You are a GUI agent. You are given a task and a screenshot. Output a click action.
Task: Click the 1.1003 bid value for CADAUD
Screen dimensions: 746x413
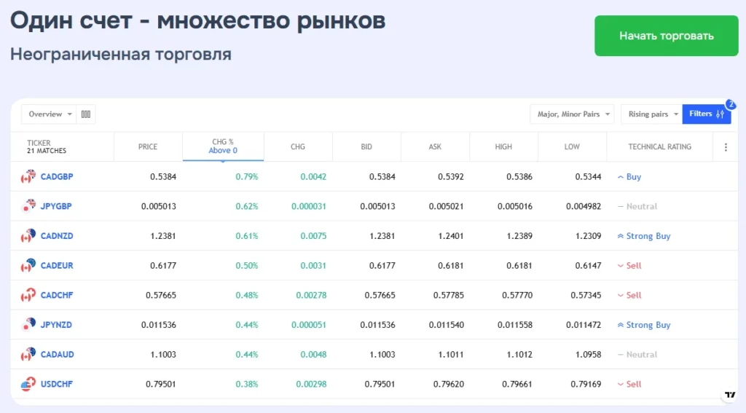(382, 354)
